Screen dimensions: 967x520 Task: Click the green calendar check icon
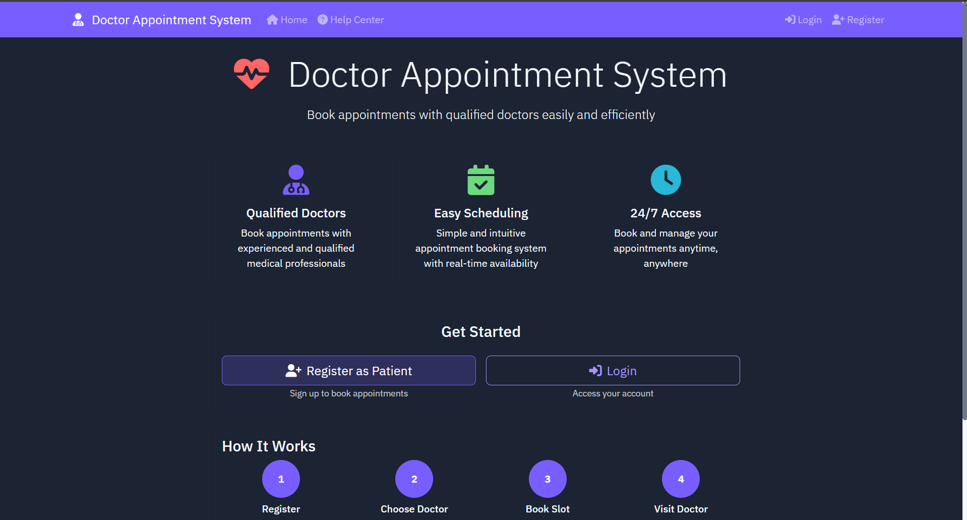tap(480, 180)
